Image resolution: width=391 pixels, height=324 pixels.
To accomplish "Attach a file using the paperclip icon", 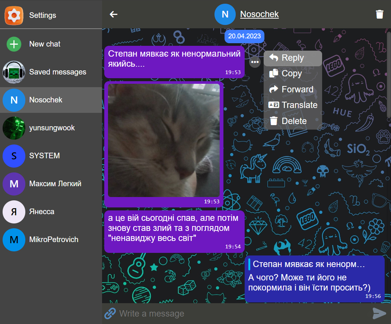I will pos(110,314).
